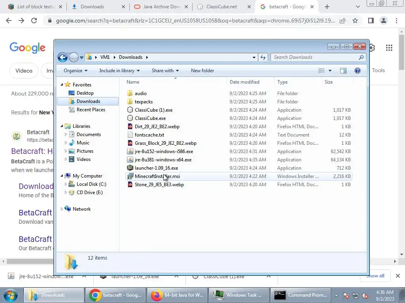Viewport: 405px width, 303px height.
Task: Click the Explorer forward navigation arrow
Action: click(74, 57)
